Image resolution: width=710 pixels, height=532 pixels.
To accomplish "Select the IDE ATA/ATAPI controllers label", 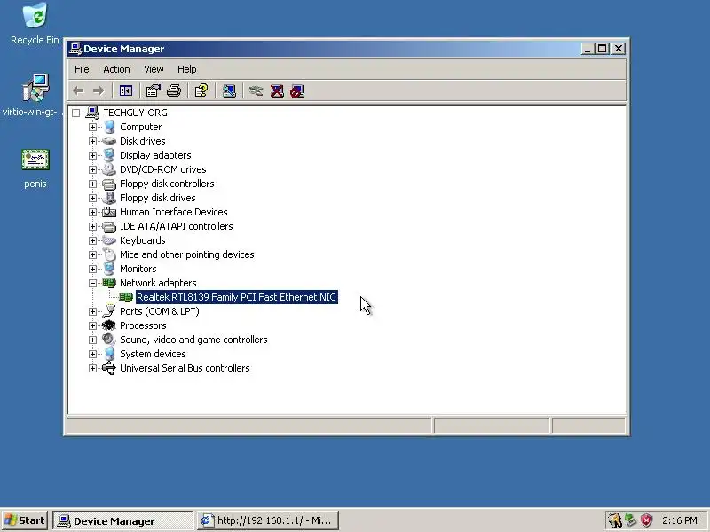I will [176, 226].
